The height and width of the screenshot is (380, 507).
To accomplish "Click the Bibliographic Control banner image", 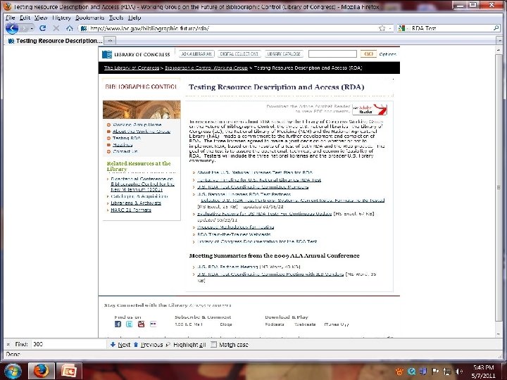I will [x=142, y=110].
